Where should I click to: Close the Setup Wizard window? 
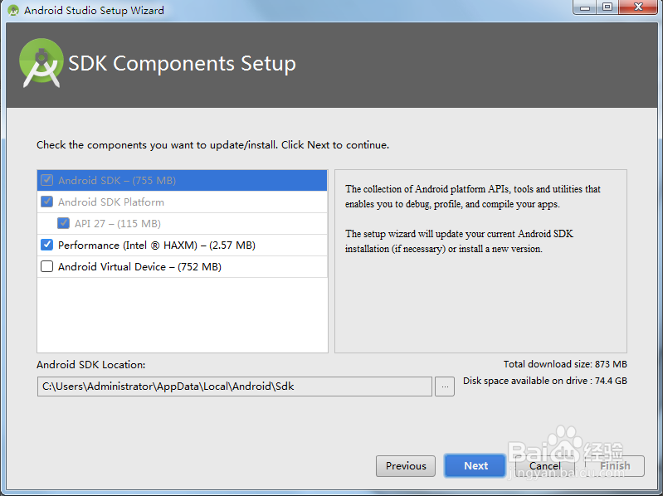[x=639, y=8]
